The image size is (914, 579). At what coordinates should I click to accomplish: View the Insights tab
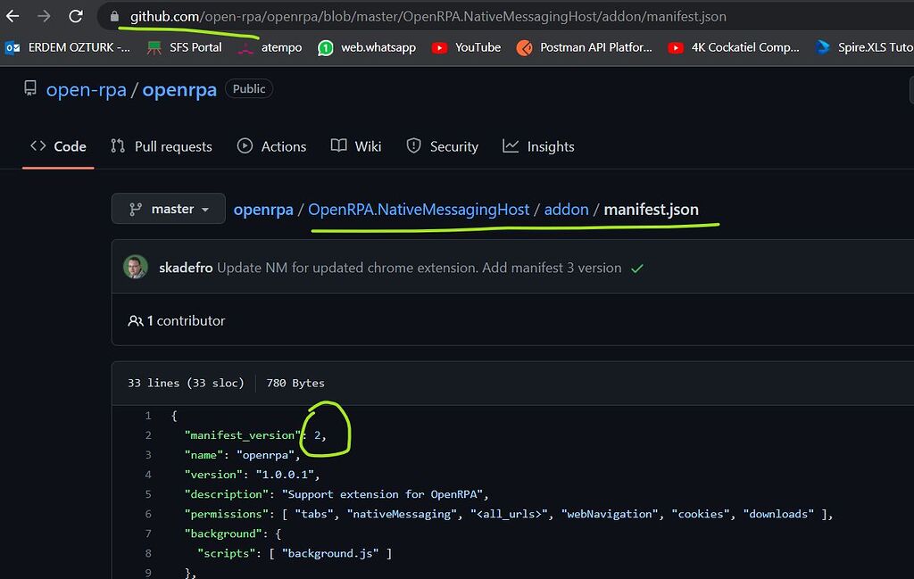(x=538, y=146)
